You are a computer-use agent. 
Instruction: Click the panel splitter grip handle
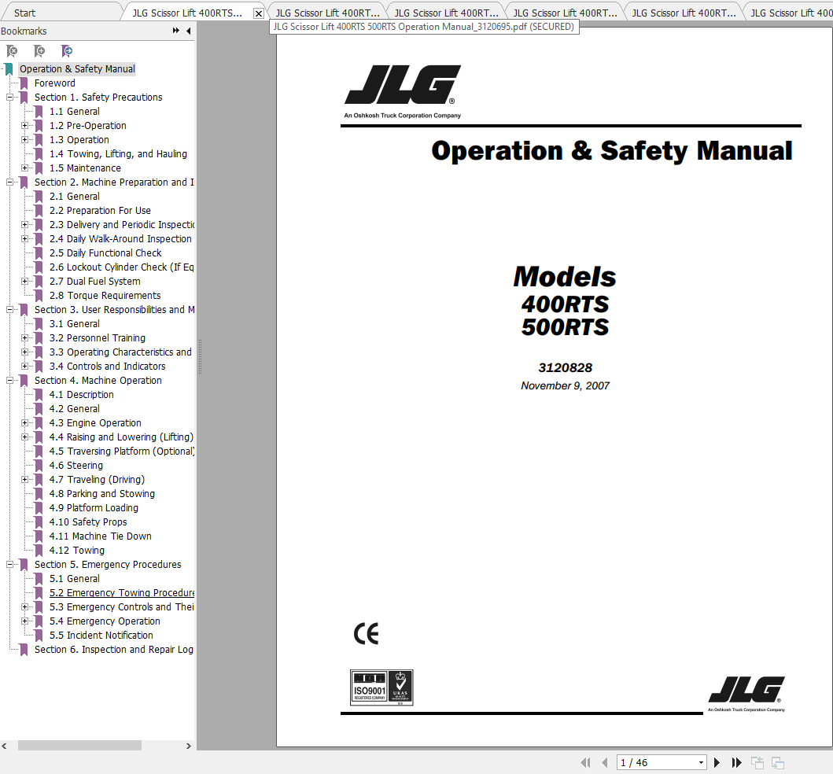tap(200, 357)
